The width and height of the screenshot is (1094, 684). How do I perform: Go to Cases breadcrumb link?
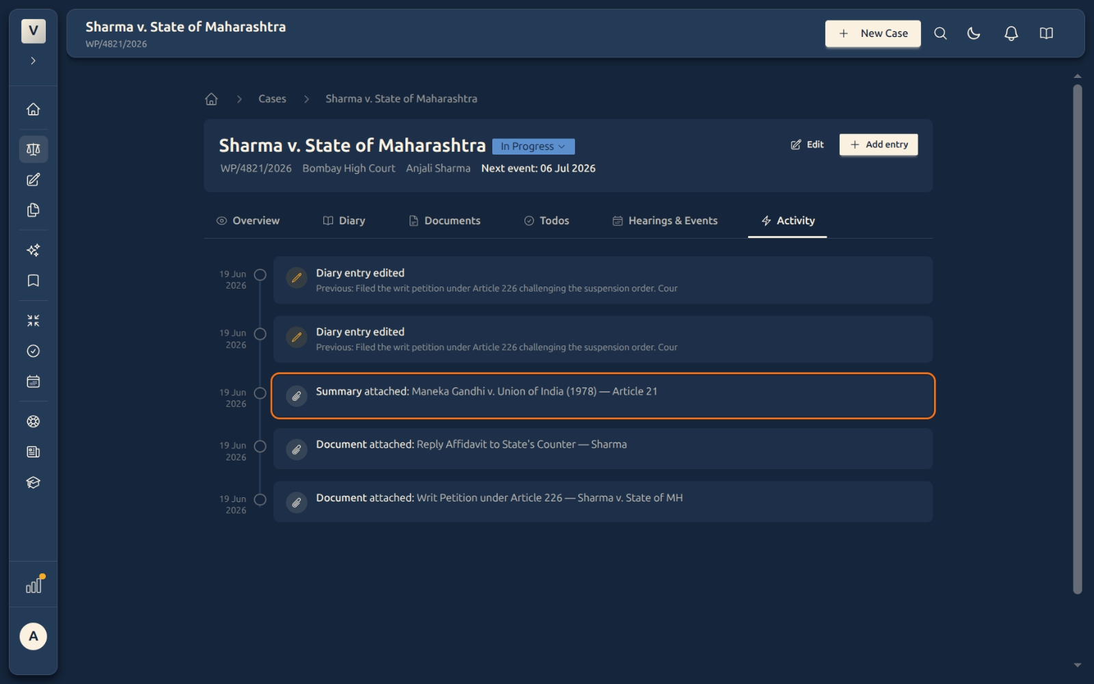pyautogui.click(x=272, y=99)
